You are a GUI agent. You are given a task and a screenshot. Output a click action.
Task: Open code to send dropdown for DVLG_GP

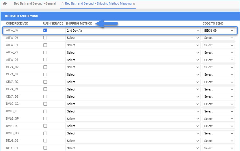219,118
